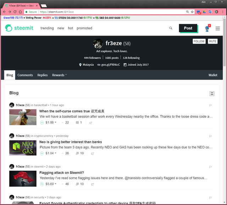Switch to the Replies tab
This screenshot has height=205, width=227.
[x=43, y=75]
